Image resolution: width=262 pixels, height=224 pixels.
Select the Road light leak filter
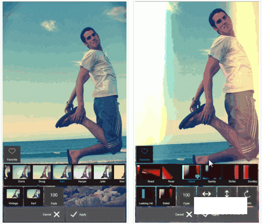tap(151, 174)
